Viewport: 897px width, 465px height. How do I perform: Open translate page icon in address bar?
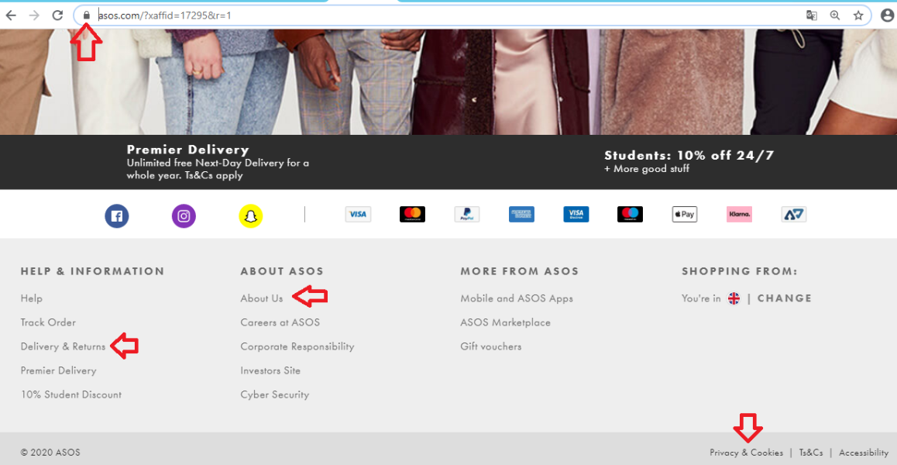[x=811, y=15]
